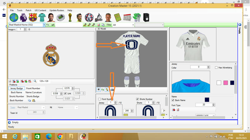Open the Tools menu

coord(20,10)
